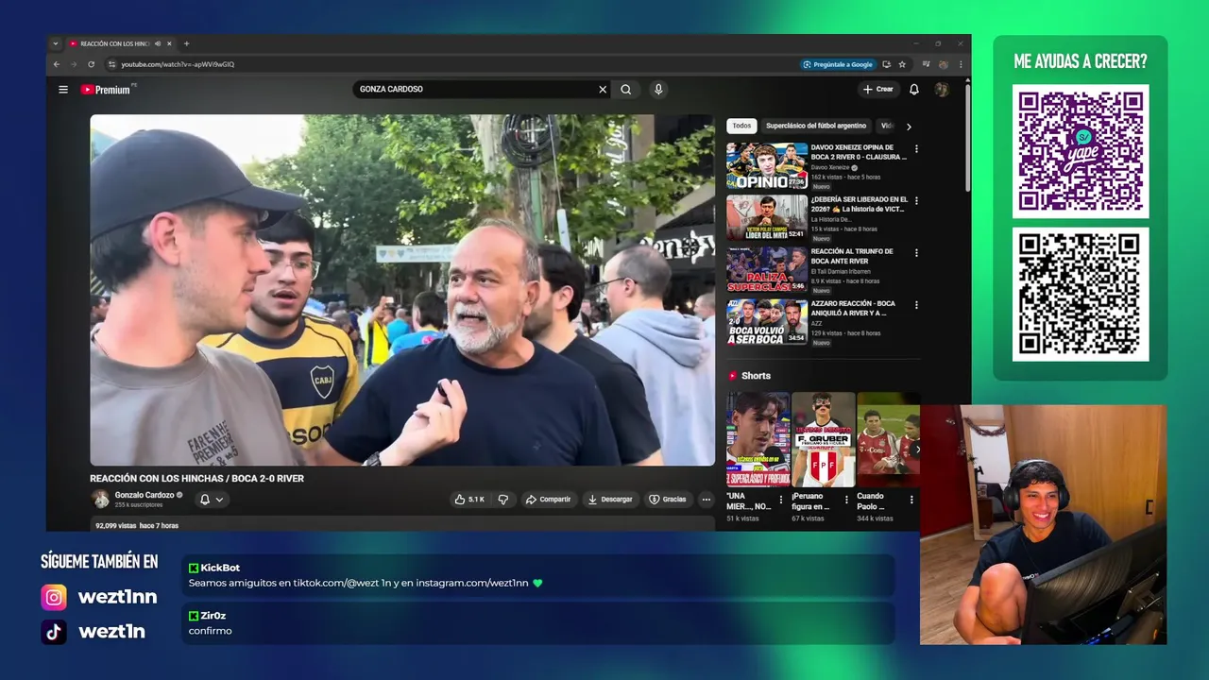Go back with the browser back arrow
This screenshot has height=680, width=1209.
click(56, 64)
